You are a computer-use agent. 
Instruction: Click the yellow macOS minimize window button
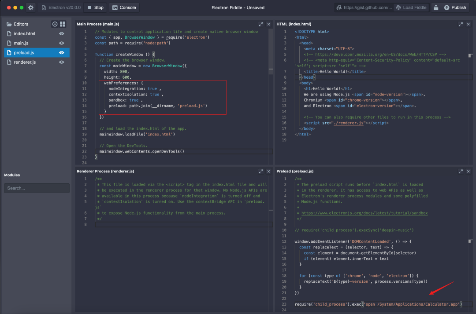pyautogui.click(x=15, y=7)
